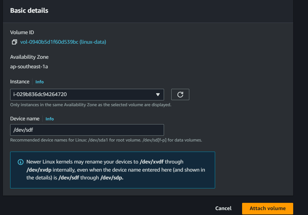Expand the Instance dropdown arrow
Image resolution: width=308 pixels, height=215 pixels.
[x=158, y=95]
